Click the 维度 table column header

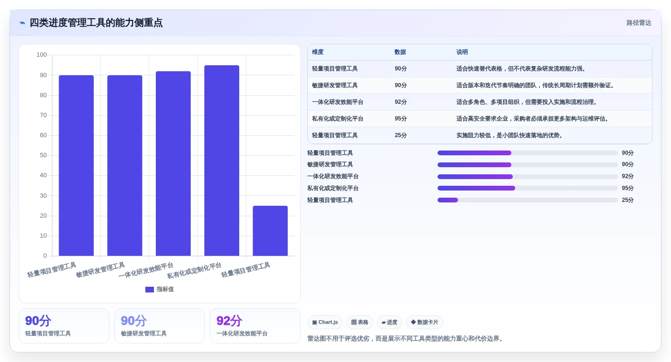(x=318, y=52)
